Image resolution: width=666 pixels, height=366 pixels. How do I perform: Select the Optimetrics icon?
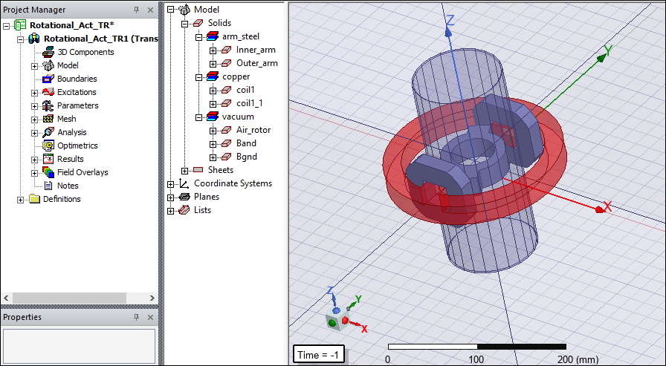[x=48, y=146]
